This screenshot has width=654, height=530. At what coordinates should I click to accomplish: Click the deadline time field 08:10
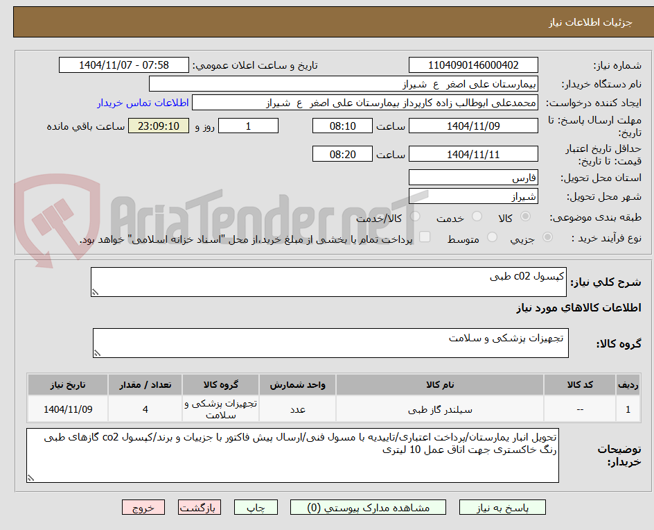tap(342, 126)
